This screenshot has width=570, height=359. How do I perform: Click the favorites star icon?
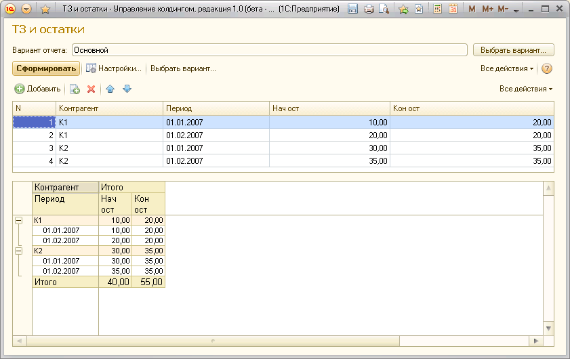45,9
